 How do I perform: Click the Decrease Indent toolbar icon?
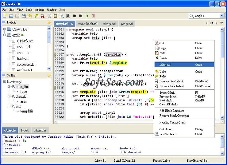pyautogui.click(x=75, y=16)
